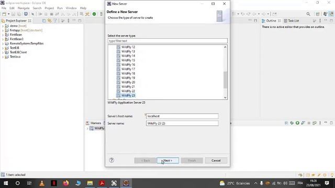Open the Project menu
Image resolution: width=335 pixels, height=188 pixels.
pos(49,8)
